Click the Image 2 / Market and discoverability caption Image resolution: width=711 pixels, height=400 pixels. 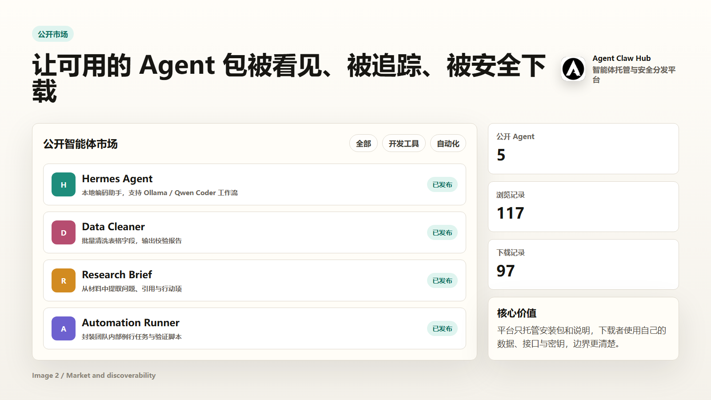(94, 376)
